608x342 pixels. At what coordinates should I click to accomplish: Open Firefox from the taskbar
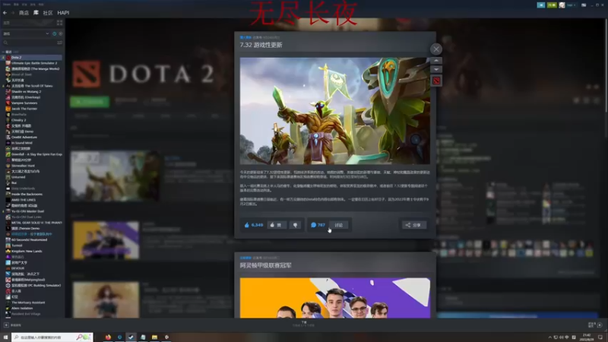tap(108, 337)
